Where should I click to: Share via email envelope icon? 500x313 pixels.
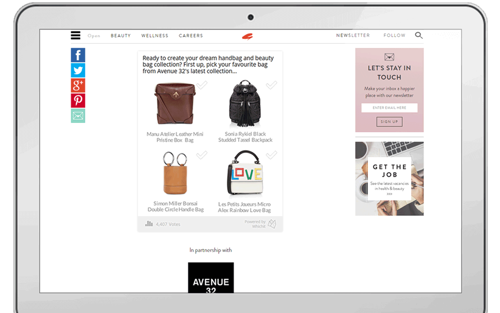tap(78, 116)
